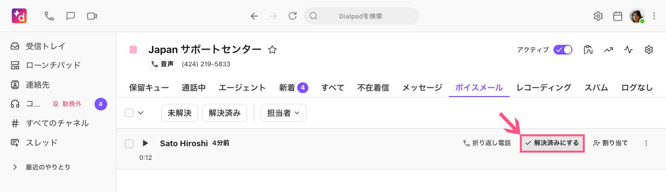Click the Sato Hiroshi caller name
Image resolution: width=666 pixels, height=192 pixels.
[184, 143]
